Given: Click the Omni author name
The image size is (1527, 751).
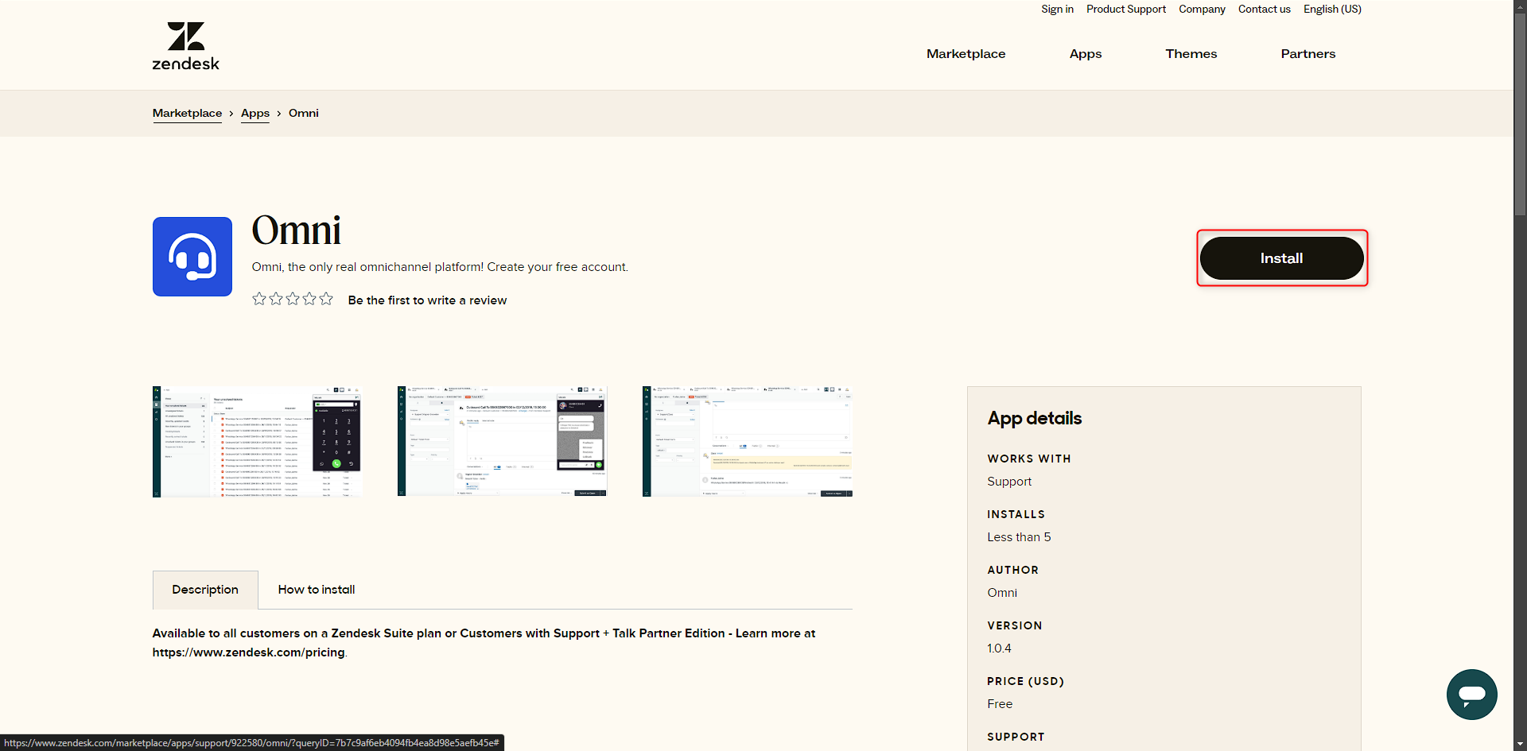Looking at the screenshot, I should [1002, 593].
